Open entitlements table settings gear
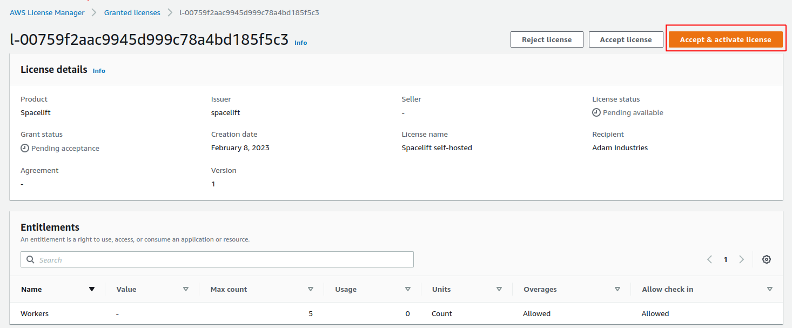 point(766,259)
